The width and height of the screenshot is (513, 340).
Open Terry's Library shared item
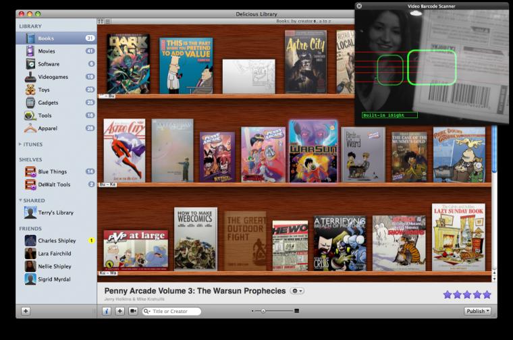pos(55,213)
